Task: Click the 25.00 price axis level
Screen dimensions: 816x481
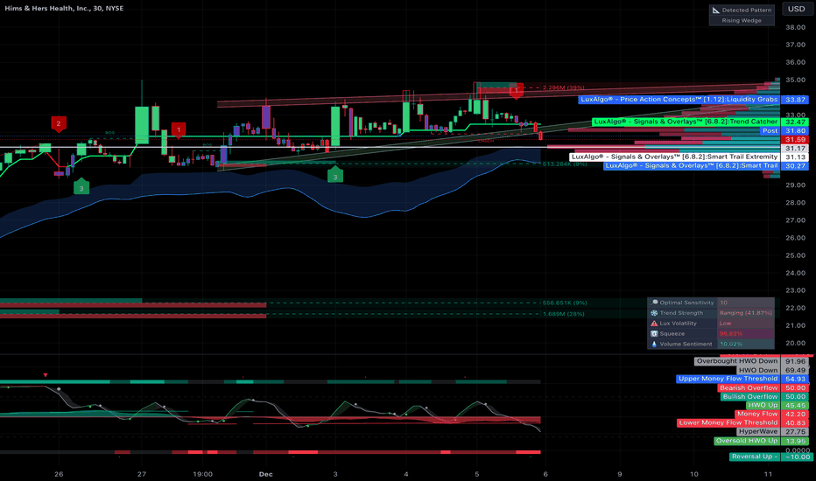Action: [x=795, y=255]
